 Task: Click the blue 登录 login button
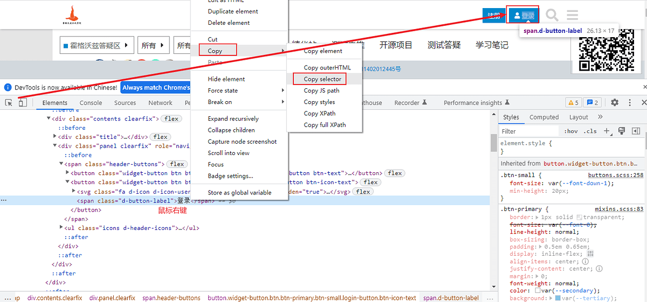pyautogui.click(x=523, y=15)
